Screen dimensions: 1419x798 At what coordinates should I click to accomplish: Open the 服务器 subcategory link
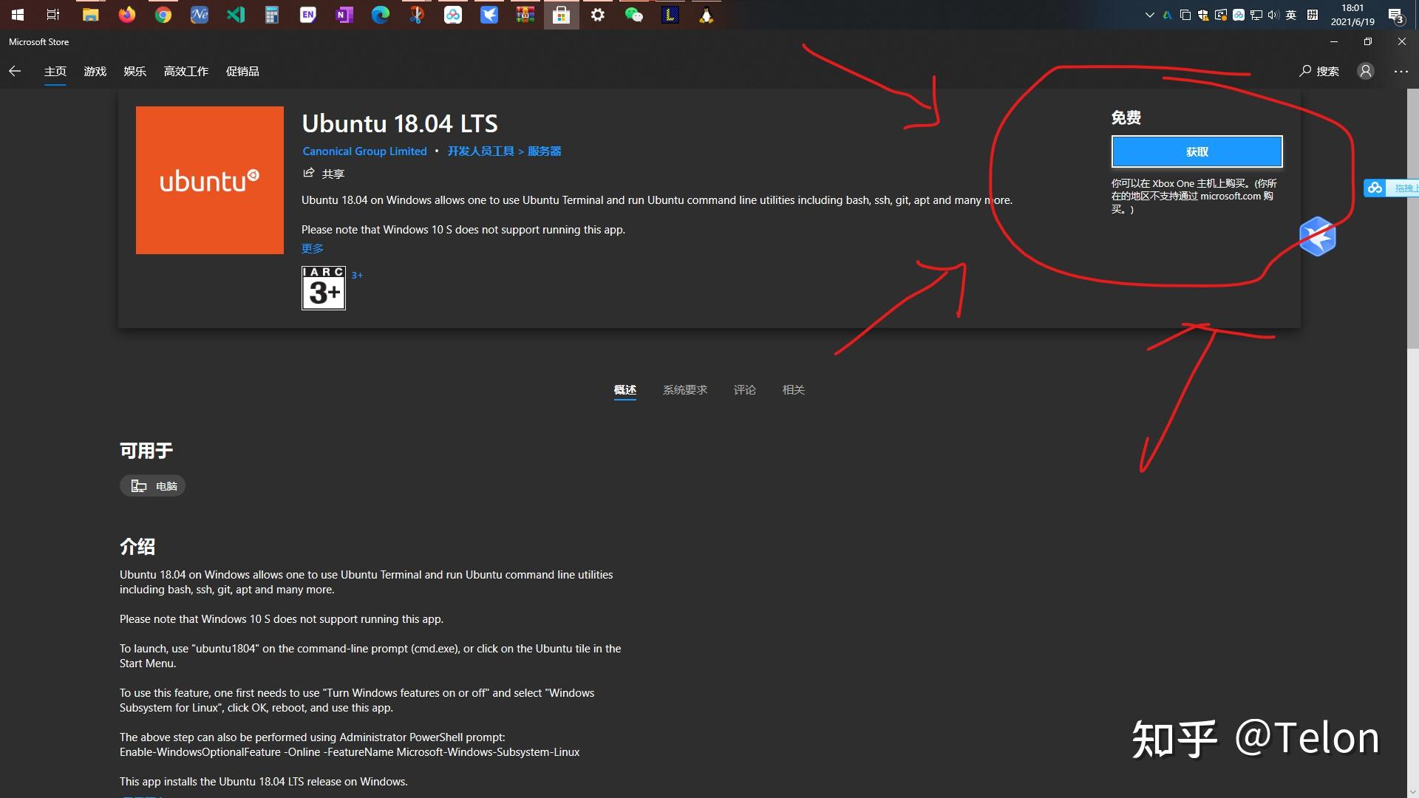[545, 151]
